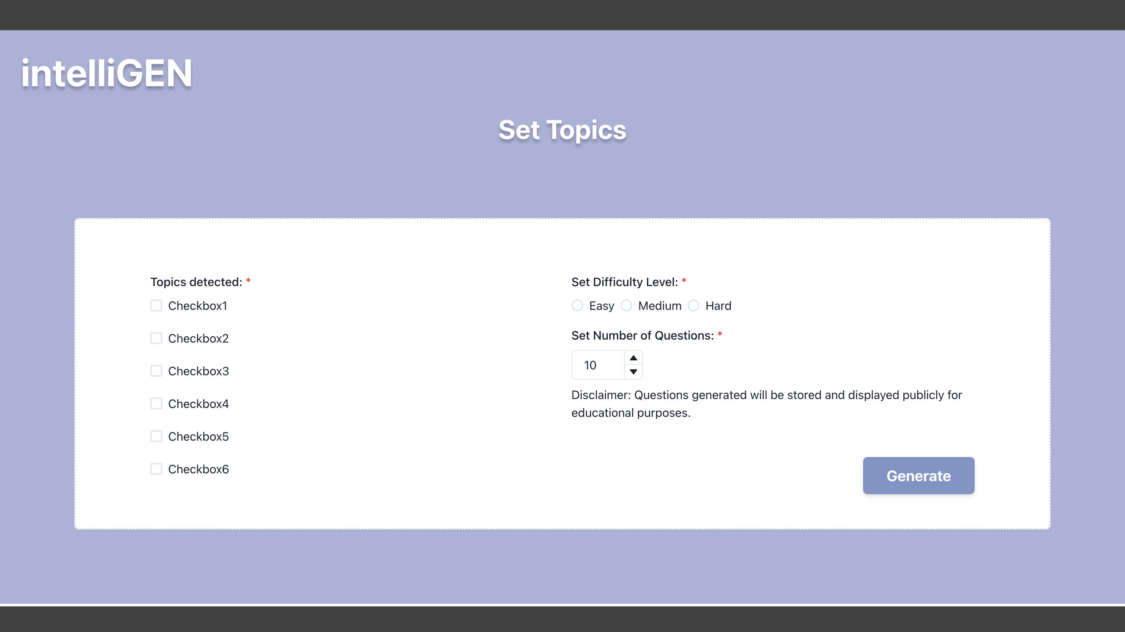This screenshot has width=1125, height=632.
Task: Toggle the Checkbox5 topic box
Action: (156, 436)
